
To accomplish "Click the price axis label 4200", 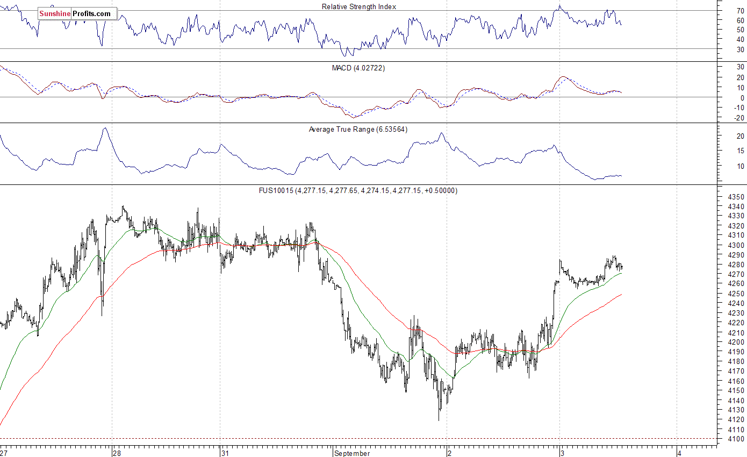I will [x=736, y=342].
